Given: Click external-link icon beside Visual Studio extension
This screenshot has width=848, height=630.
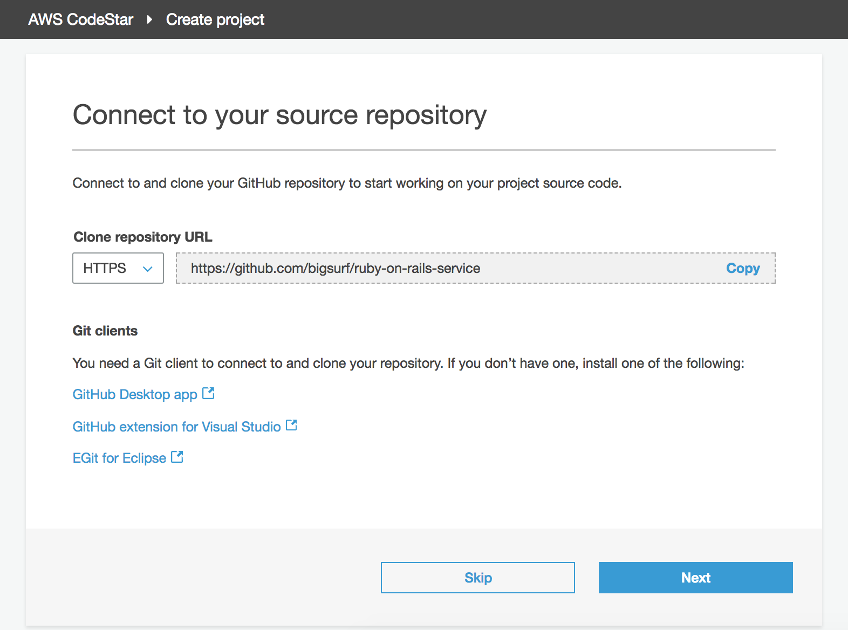Looking at the screenshot, I should (291, 425).
